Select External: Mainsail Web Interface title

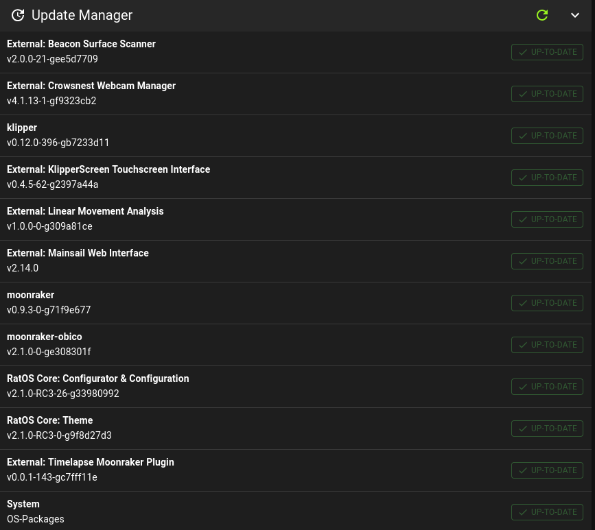[x=78, y=253]
